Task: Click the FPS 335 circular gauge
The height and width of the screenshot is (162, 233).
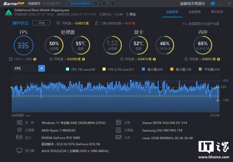Action: 24,45
